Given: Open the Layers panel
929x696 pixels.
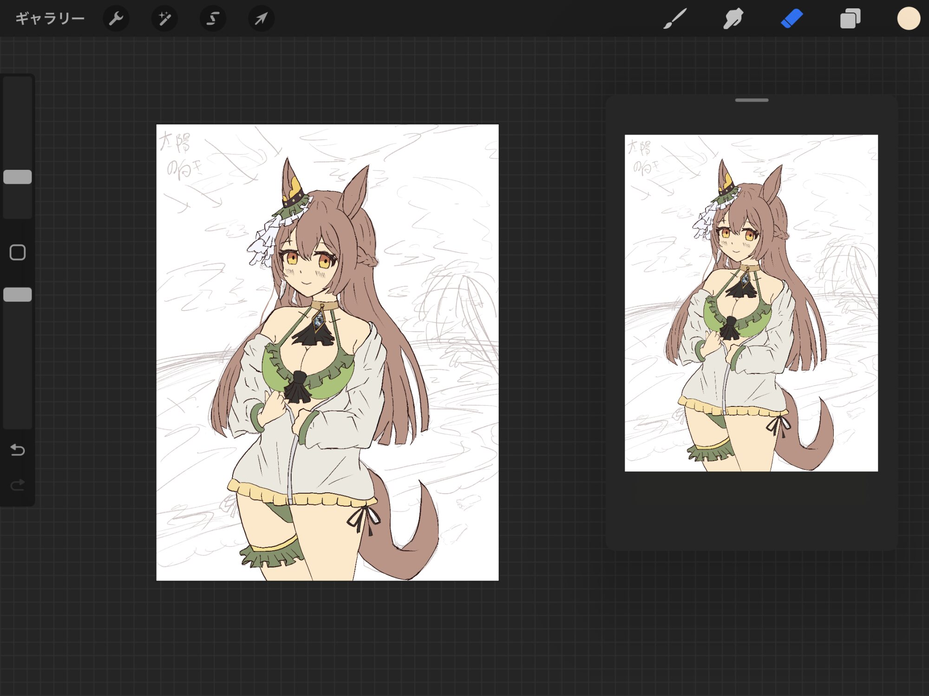Looking at the screenshot, I should point(850,19).
